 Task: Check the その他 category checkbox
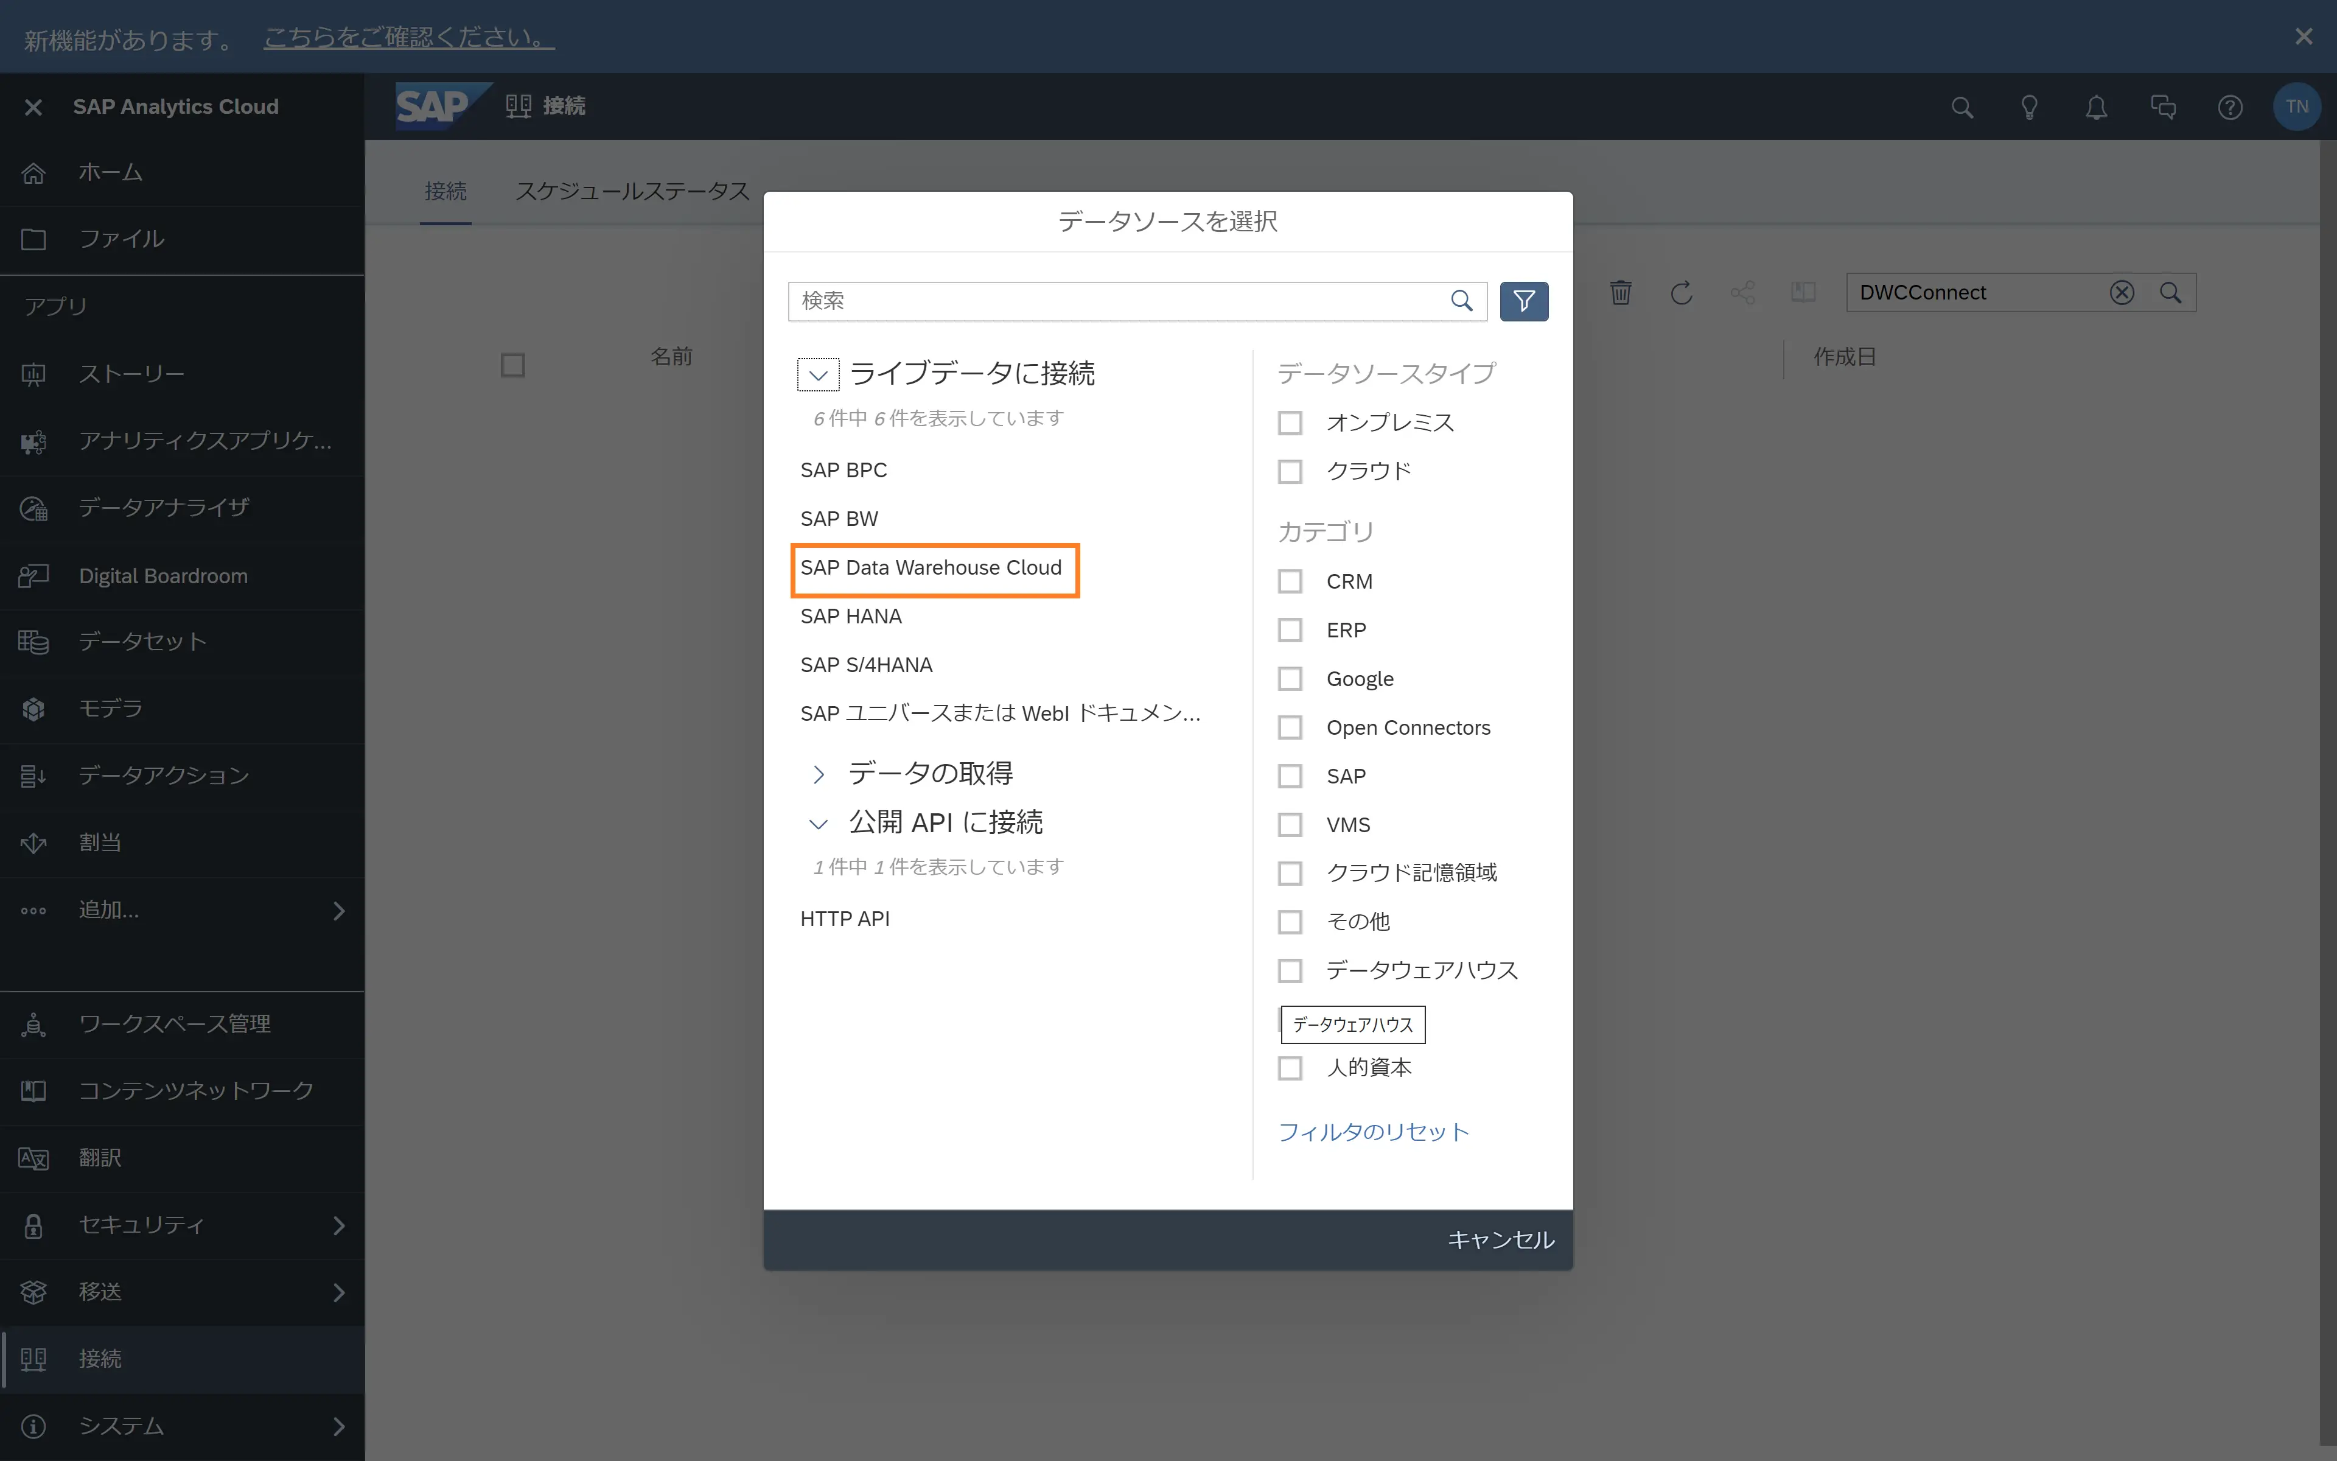click(x=1289, y=922)
